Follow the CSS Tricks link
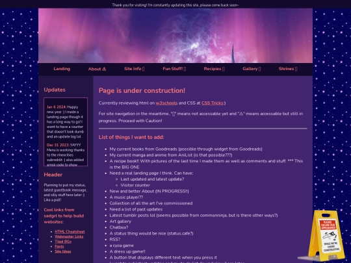 point(212,103)
